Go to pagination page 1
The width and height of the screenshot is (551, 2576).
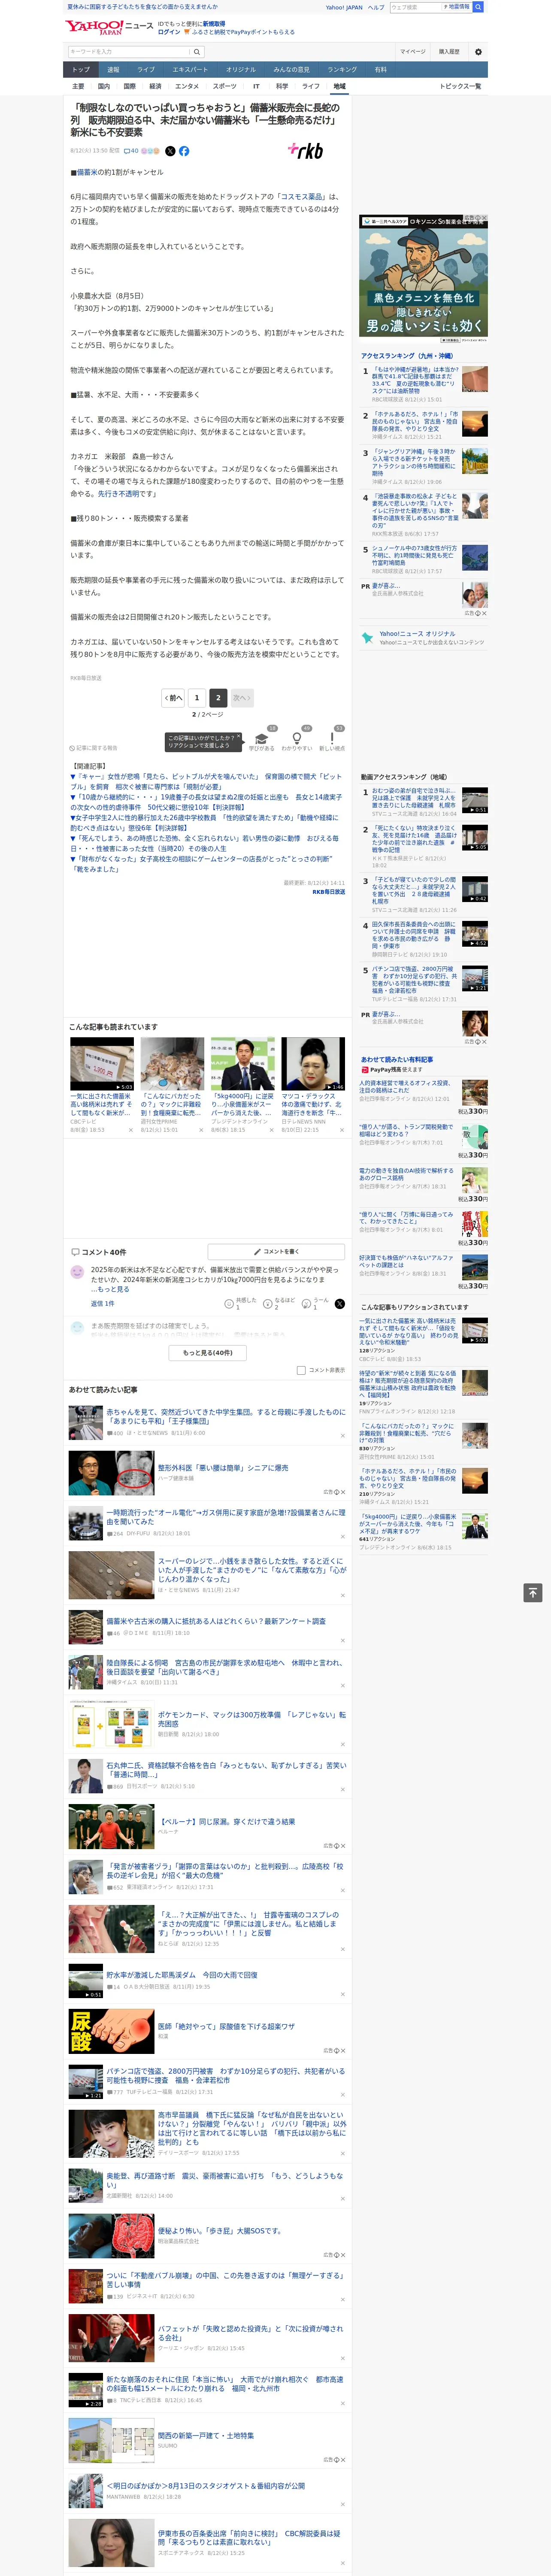[197, 698]
